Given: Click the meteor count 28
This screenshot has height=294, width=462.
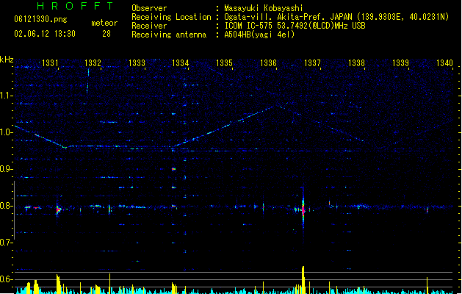Looking at the screenshot, I should tap(107, 34).
